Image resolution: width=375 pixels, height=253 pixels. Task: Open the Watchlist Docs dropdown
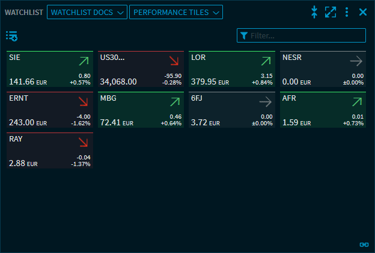point(87,12)
